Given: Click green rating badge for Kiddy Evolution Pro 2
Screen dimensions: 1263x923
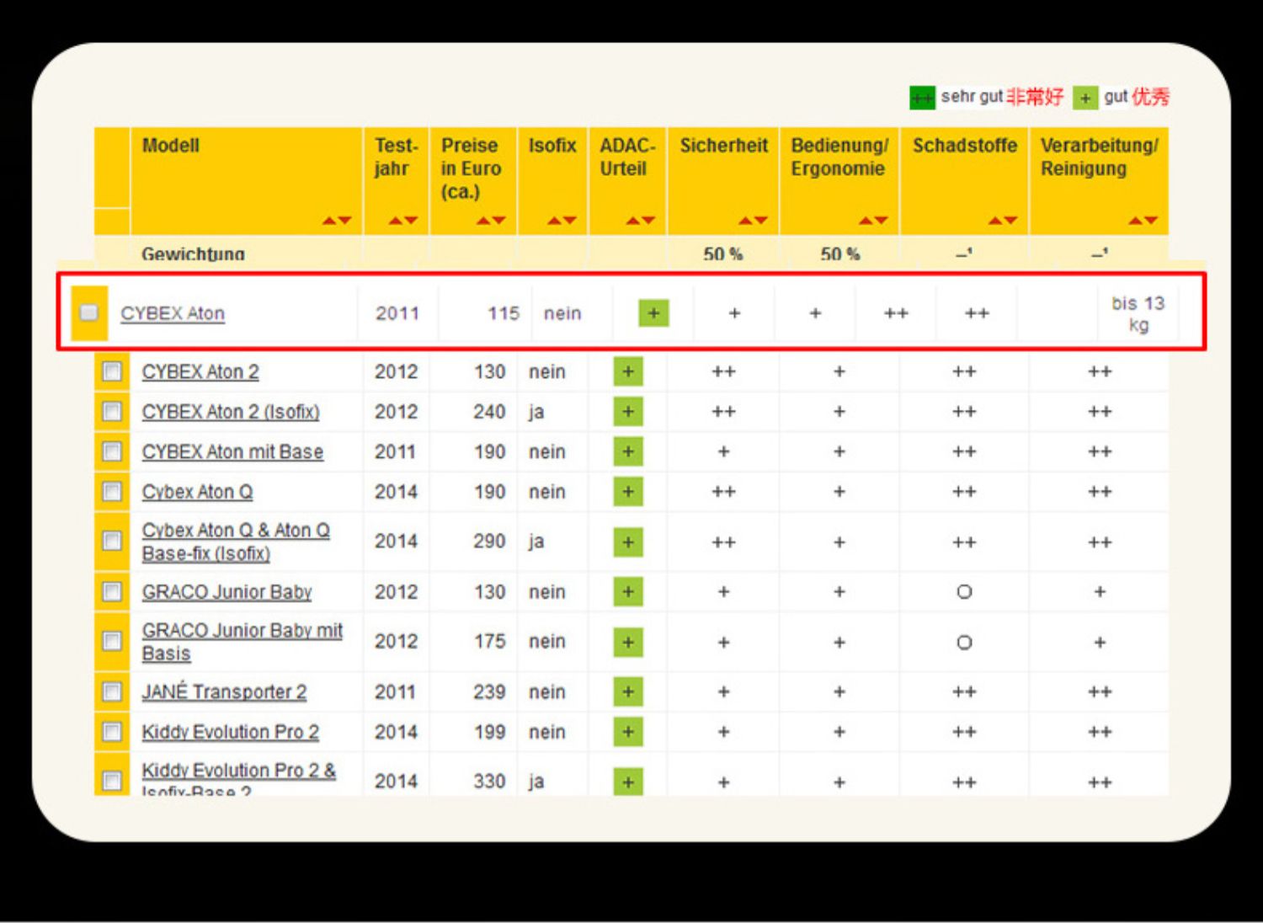Looking at the screenshot, I should point(628,732).
